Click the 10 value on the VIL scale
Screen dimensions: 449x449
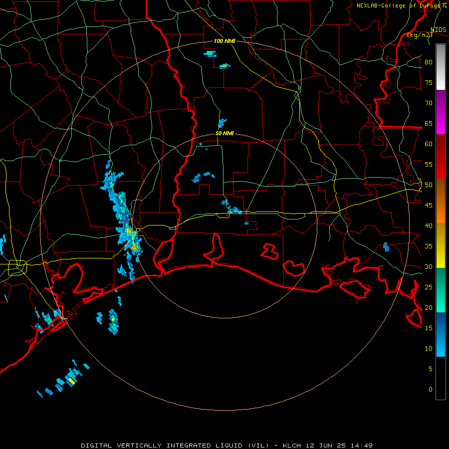pyautogui.click(x=429, y=349)
